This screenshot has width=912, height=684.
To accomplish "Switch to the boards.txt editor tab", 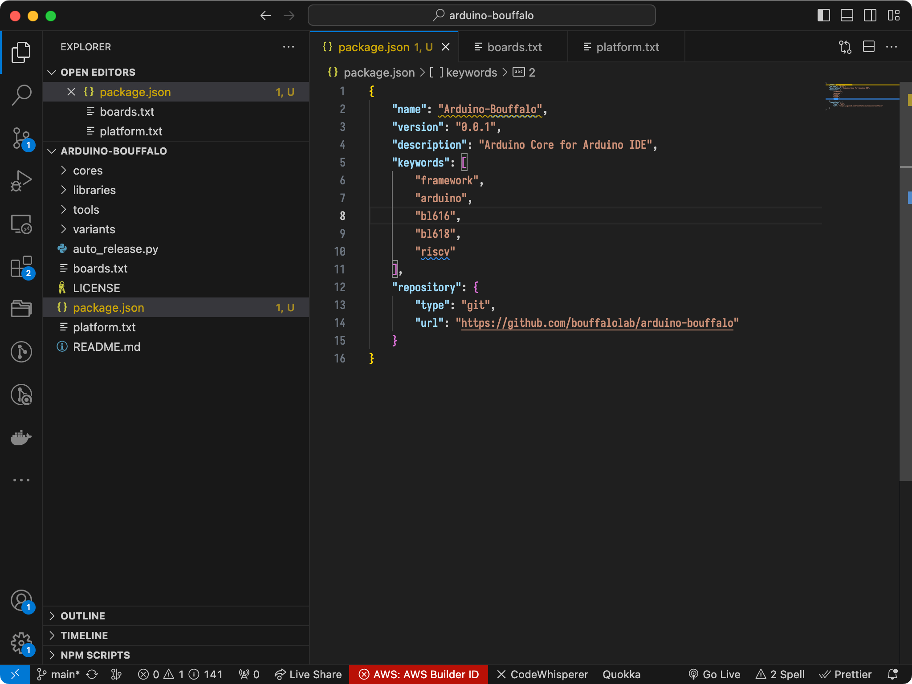I will pos(513,47).
